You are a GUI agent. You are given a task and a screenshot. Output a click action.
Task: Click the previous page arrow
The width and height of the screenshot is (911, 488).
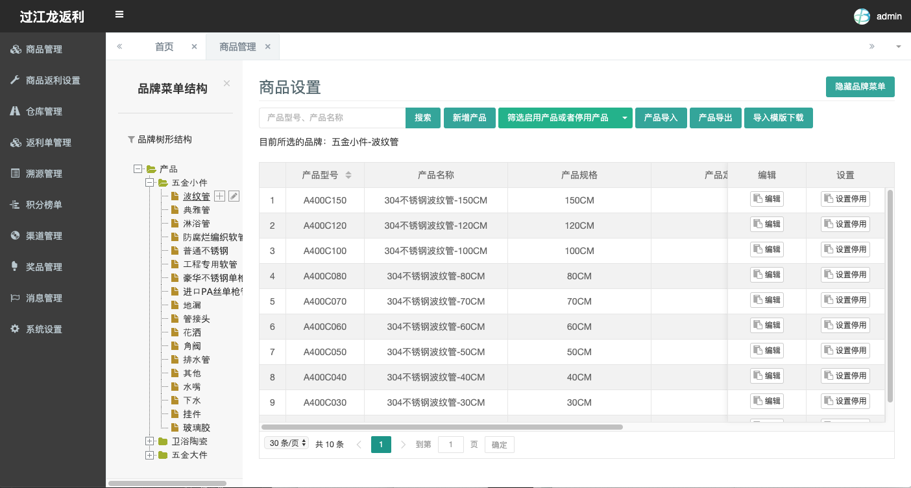coord(359,444)
